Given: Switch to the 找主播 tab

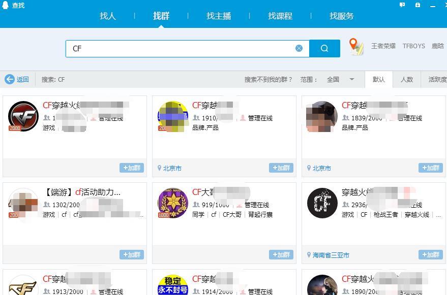Looking at the screenshot, I should tap(219, 16).
